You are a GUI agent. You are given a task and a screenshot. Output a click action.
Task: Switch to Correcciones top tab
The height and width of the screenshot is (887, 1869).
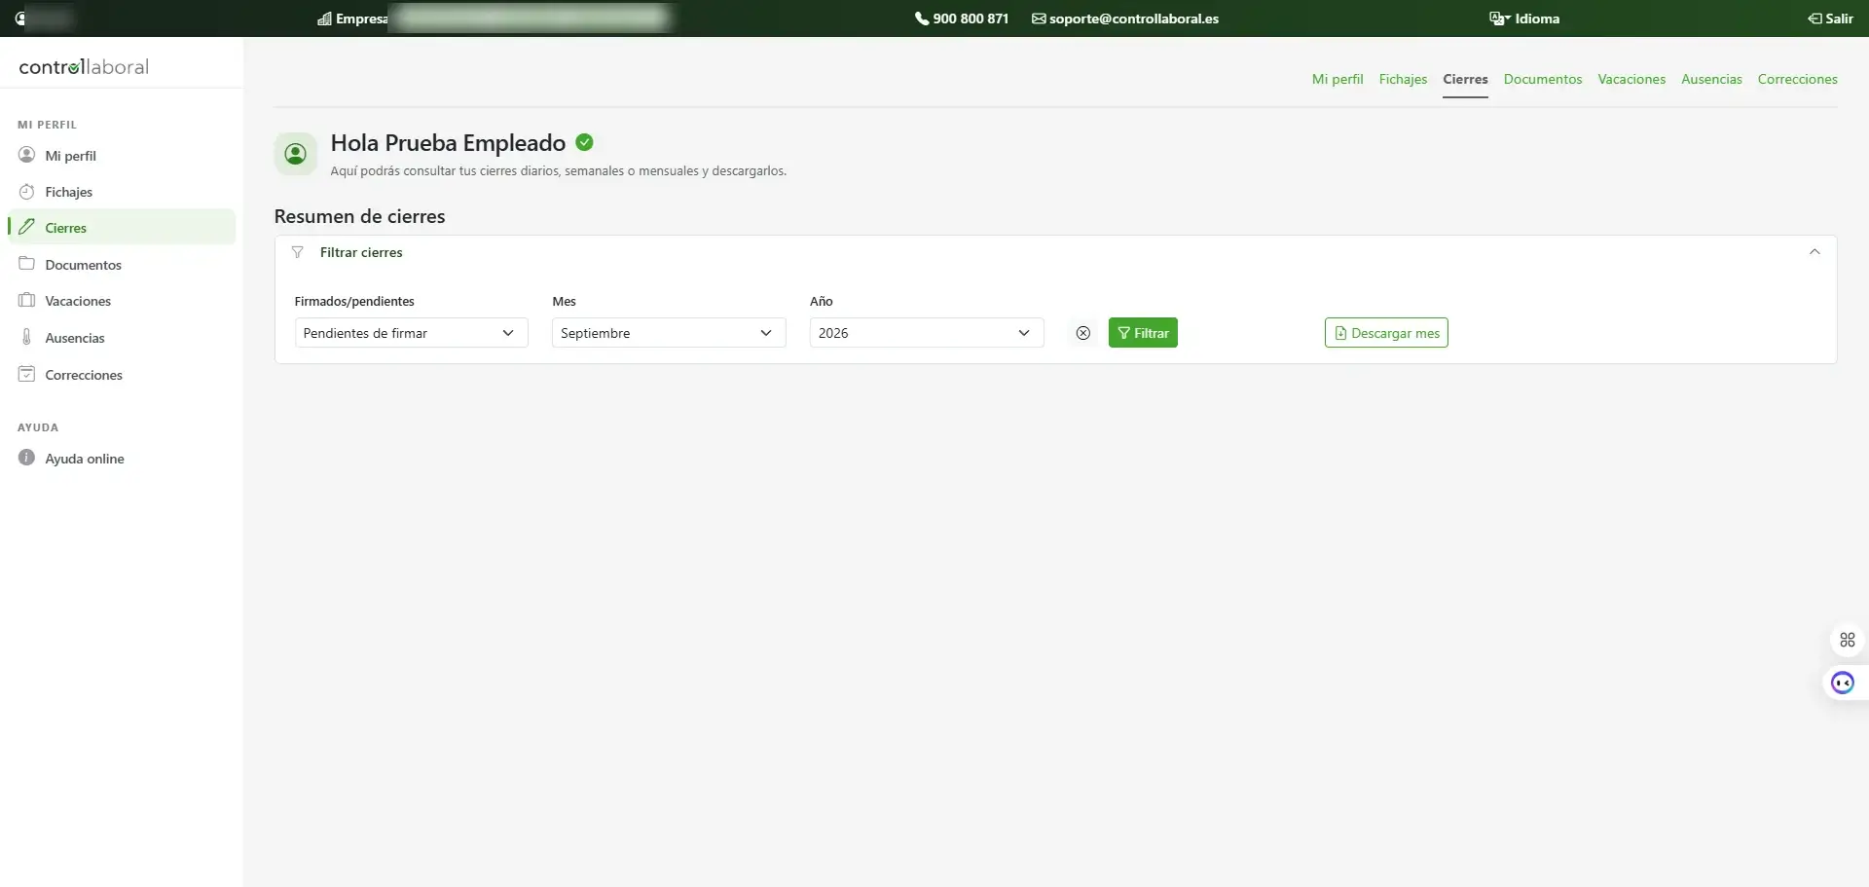1797,79
